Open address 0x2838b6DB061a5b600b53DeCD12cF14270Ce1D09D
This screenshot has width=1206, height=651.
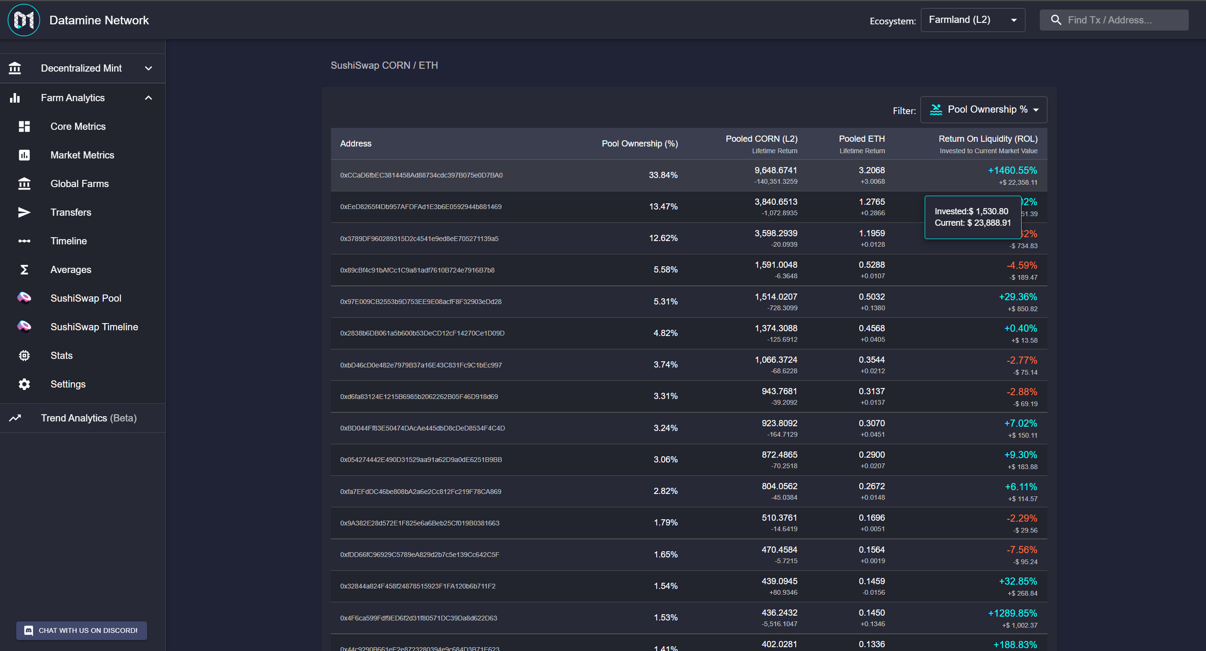click(x=422, y=333)
